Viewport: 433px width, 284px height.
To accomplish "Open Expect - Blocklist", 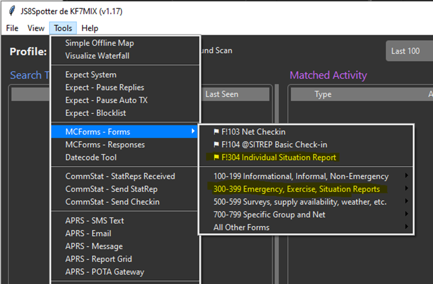I will pos(125,113).
